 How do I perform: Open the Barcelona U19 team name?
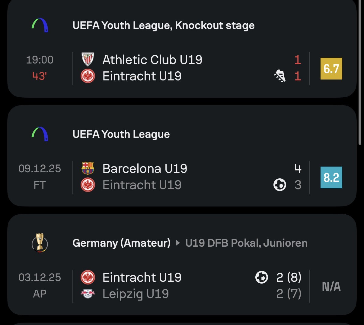[x=145, y=169]
